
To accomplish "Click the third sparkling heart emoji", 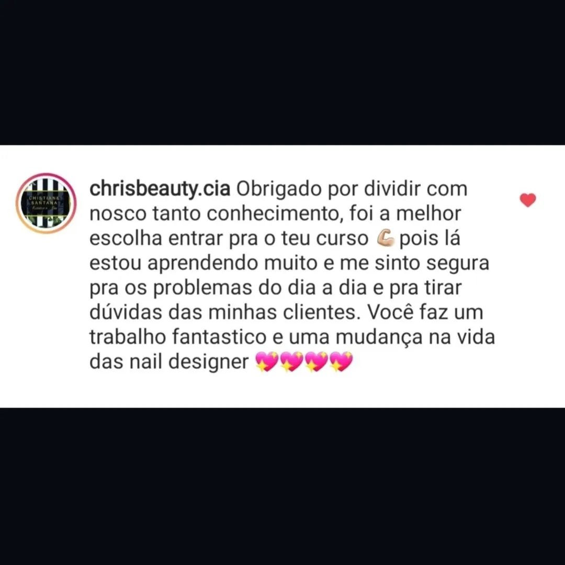I will pyautogui.click(x=317, y=361).
